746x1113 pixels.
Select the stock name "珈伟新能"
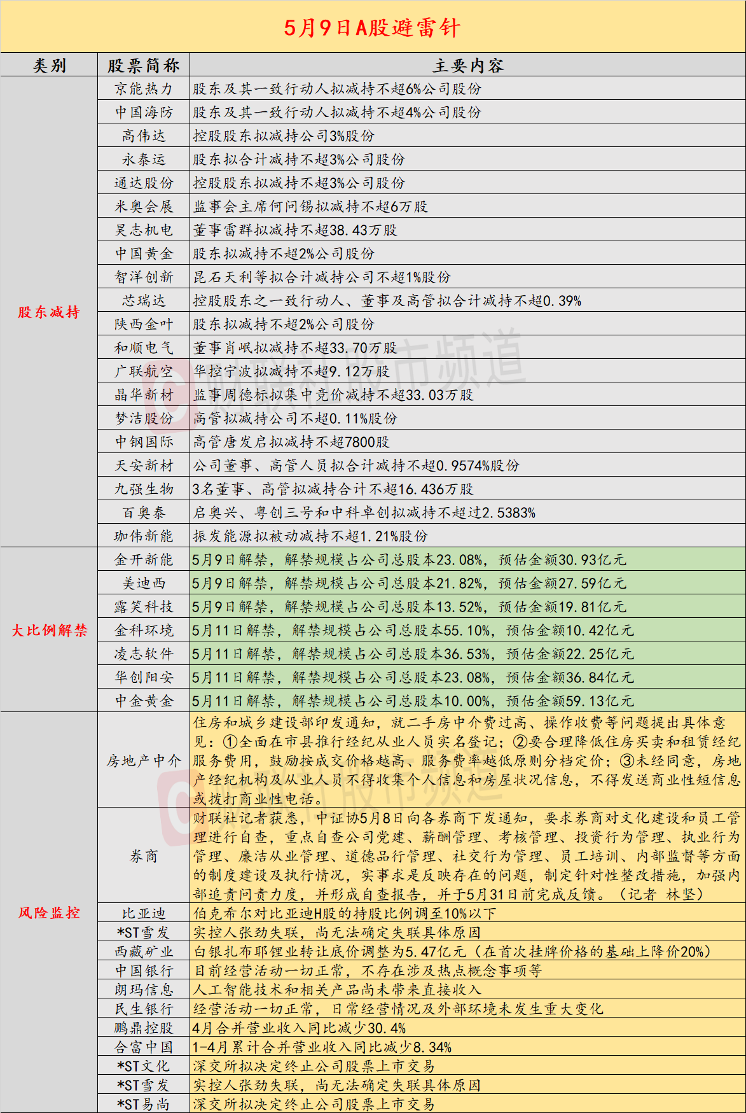pyautogui.click(x=144, y=536)
